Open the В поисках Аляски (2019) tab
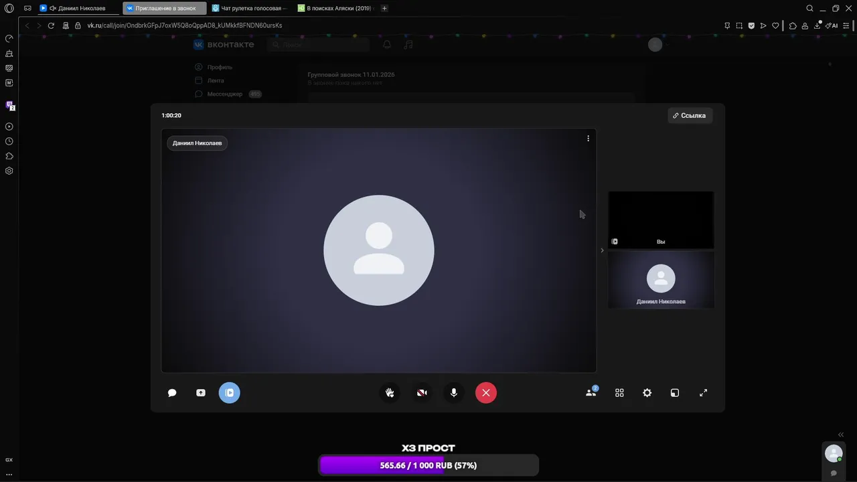857x482 pixels. pyautogui.click(x=335, y=8)
